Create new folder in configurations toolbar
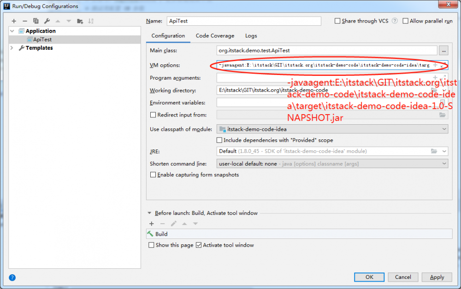461x289 pixels. click(80, 21)
